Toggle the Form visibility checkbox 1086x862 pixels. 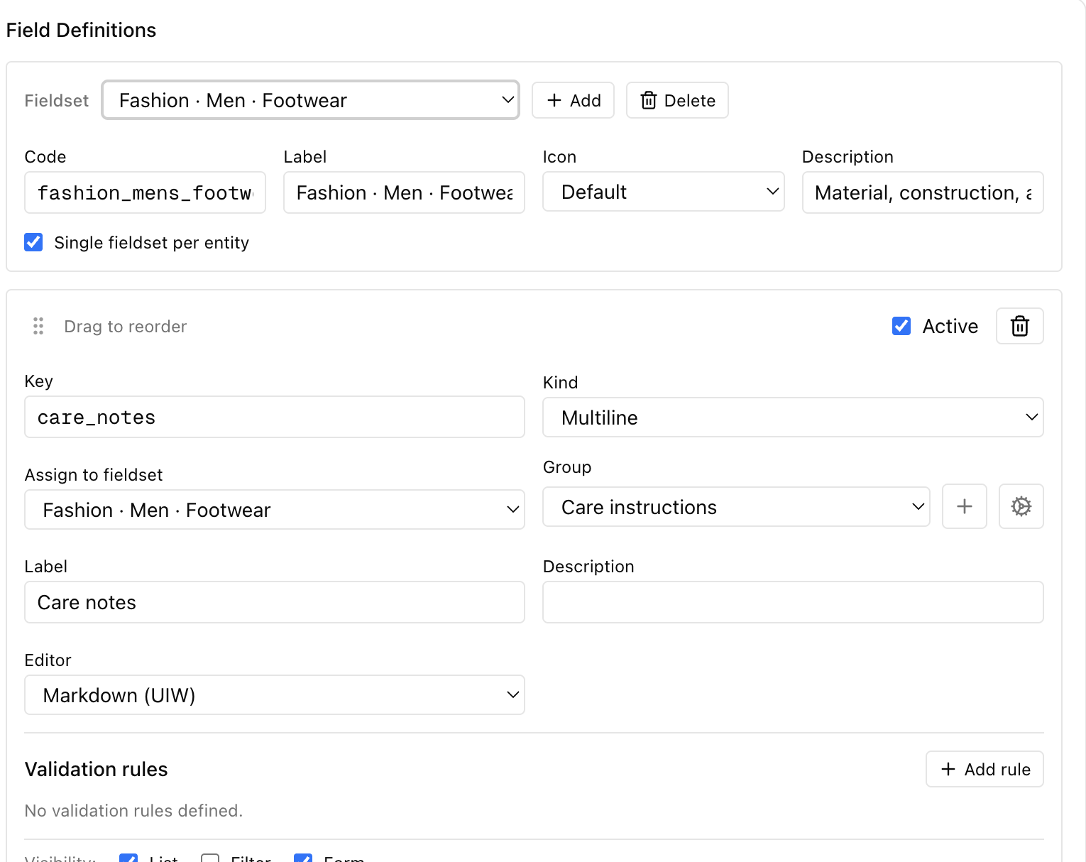tap(302, 858)
